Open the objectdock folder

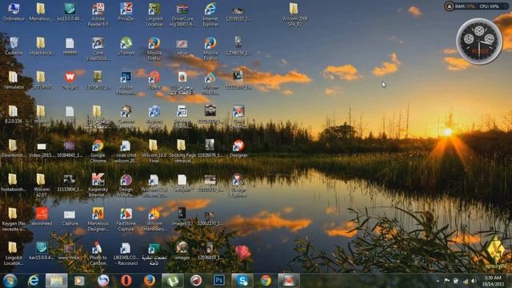click(x=42, y=46)
